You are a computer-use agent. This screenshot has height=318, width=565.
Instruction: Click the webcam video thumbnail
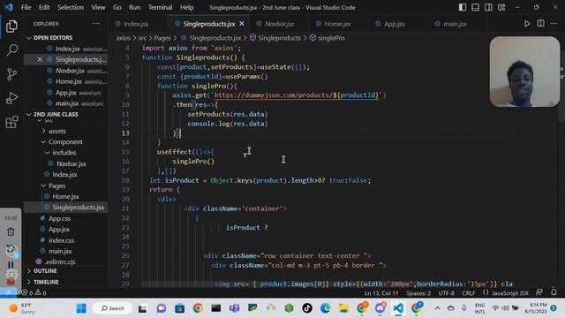click(524, 72)
